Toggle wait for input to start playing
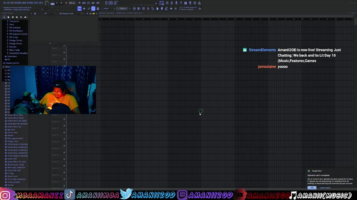Screen dimensions: 357x200 coord(84,3)
